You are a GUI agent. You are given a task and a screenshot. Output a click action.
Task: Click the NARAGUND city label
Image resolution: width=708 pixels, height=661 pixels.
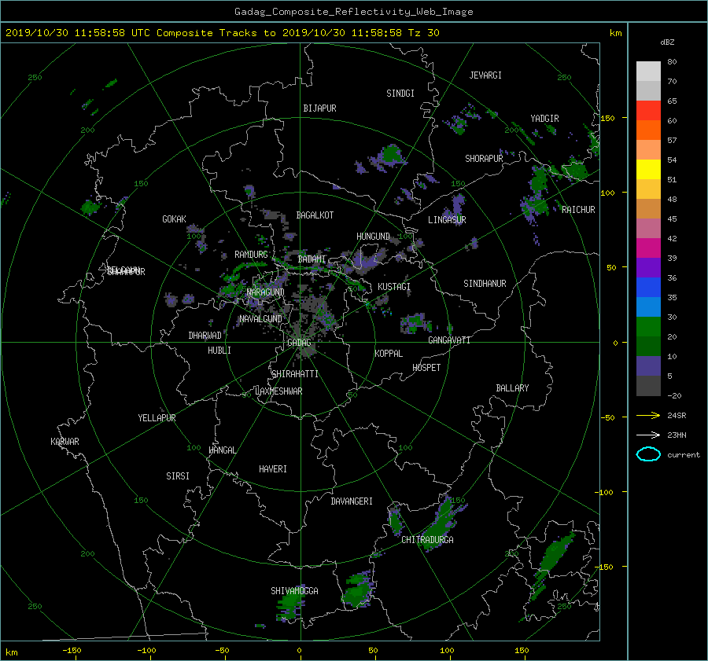pos(266,292)
